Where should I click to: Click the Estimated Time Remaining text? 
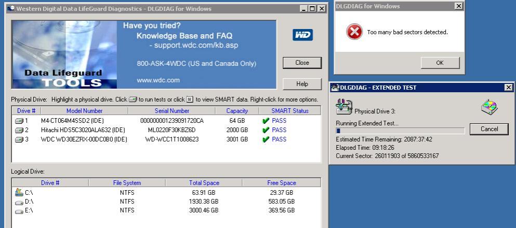coord(384,139)
